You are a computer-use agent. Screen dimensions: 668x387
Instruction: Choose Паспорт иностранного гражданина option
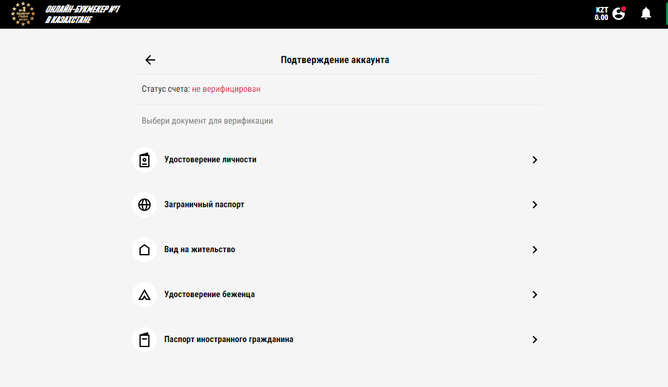coord(337,340)
